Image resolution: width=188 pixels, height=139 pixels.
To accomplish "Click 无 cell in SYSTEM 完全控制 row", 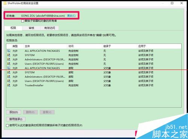I will click(105, 55).
